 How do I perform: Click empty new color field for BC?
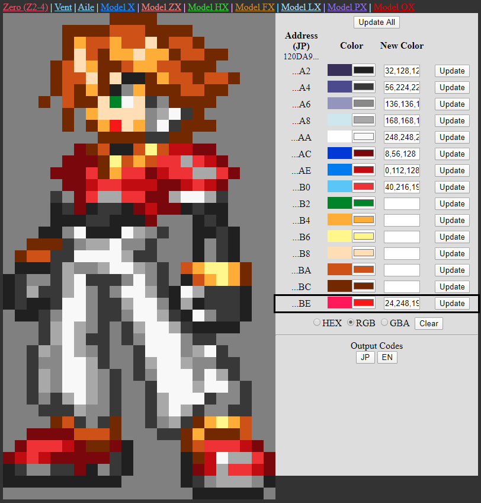(x=402, y=287)
